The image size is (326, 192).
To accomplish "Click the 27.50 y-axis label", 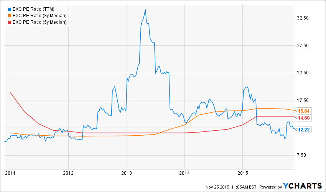I will coord(303,46).
